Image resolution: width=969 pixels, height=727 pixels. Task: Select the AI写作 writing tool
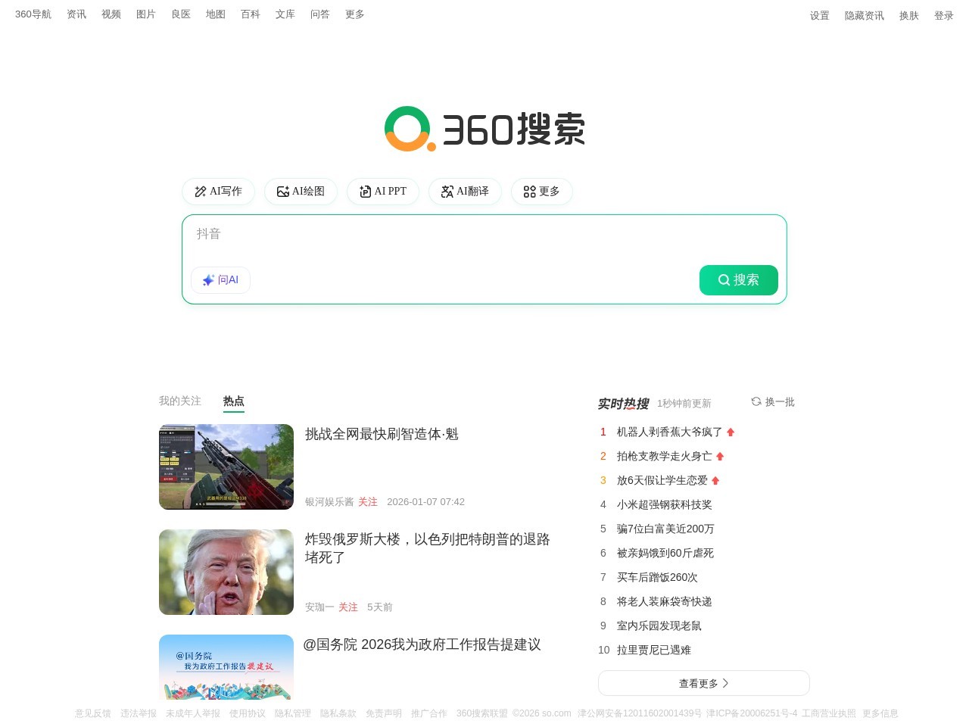[x=218, y=192]
